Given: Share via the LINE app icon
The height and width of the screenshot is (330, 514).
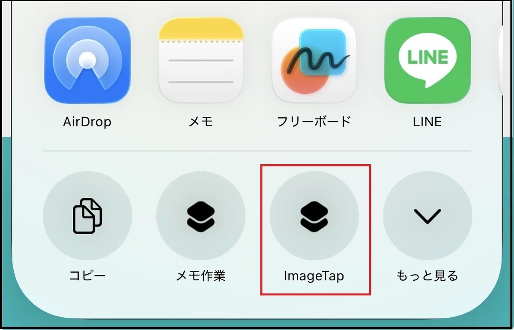Looking at the screenshot, I should [x=427, y=60].
